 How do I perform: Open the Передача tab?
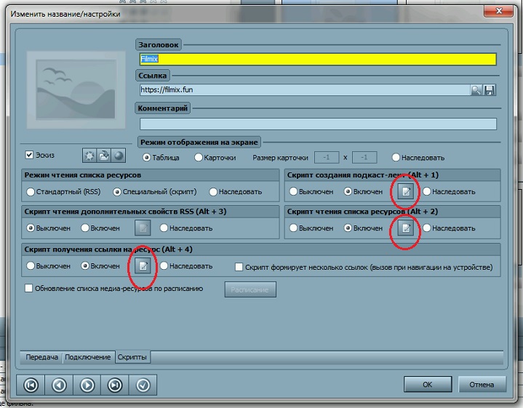coord(41,357)
